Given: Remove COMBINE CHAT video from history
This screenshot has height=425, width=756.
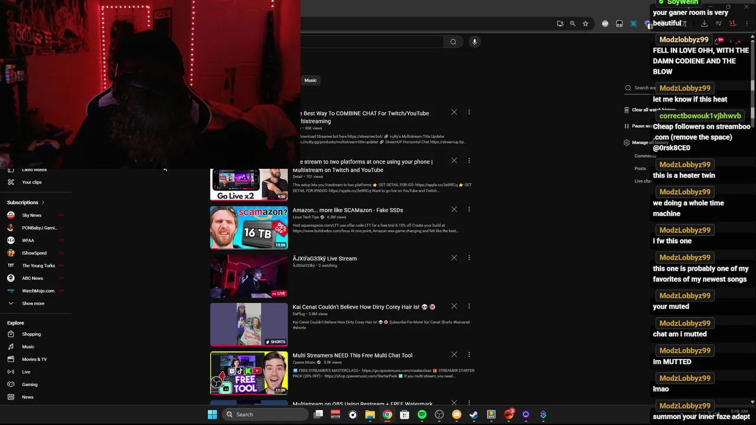Looking at the screenshot, I should (454, 112).
